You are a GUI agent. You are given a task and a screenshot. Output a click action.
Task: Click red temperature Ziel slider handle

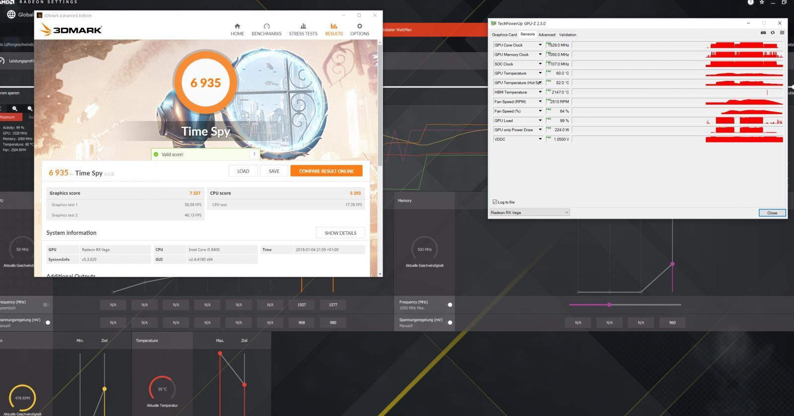[x=244, y=384]
